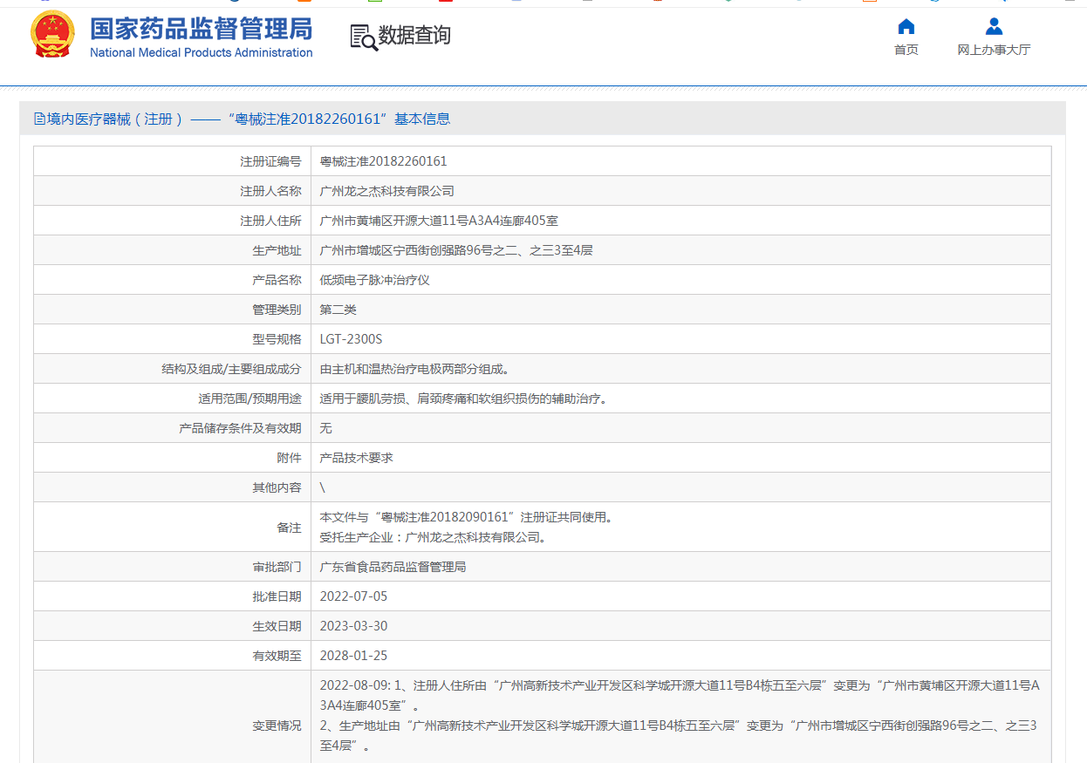This screenshot has width=1087, height=763.
Task: Click registration number value 粤械注准20182260161
Action: pos(383,161)
